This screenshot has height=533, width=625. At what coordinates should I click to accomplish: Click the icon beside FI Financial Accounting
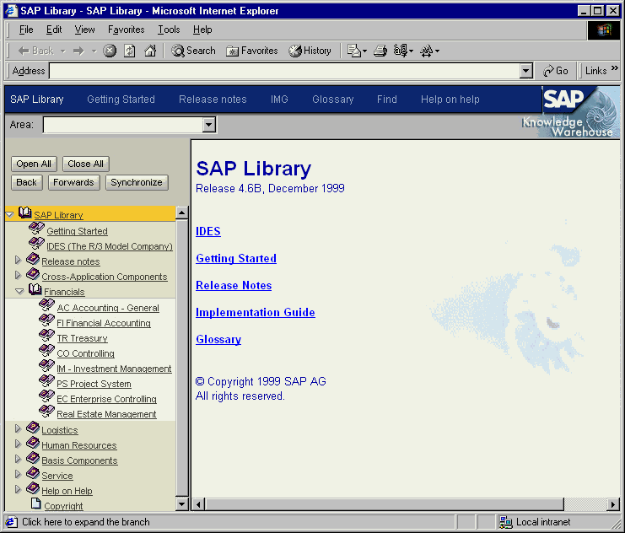[x=46, y=320]
